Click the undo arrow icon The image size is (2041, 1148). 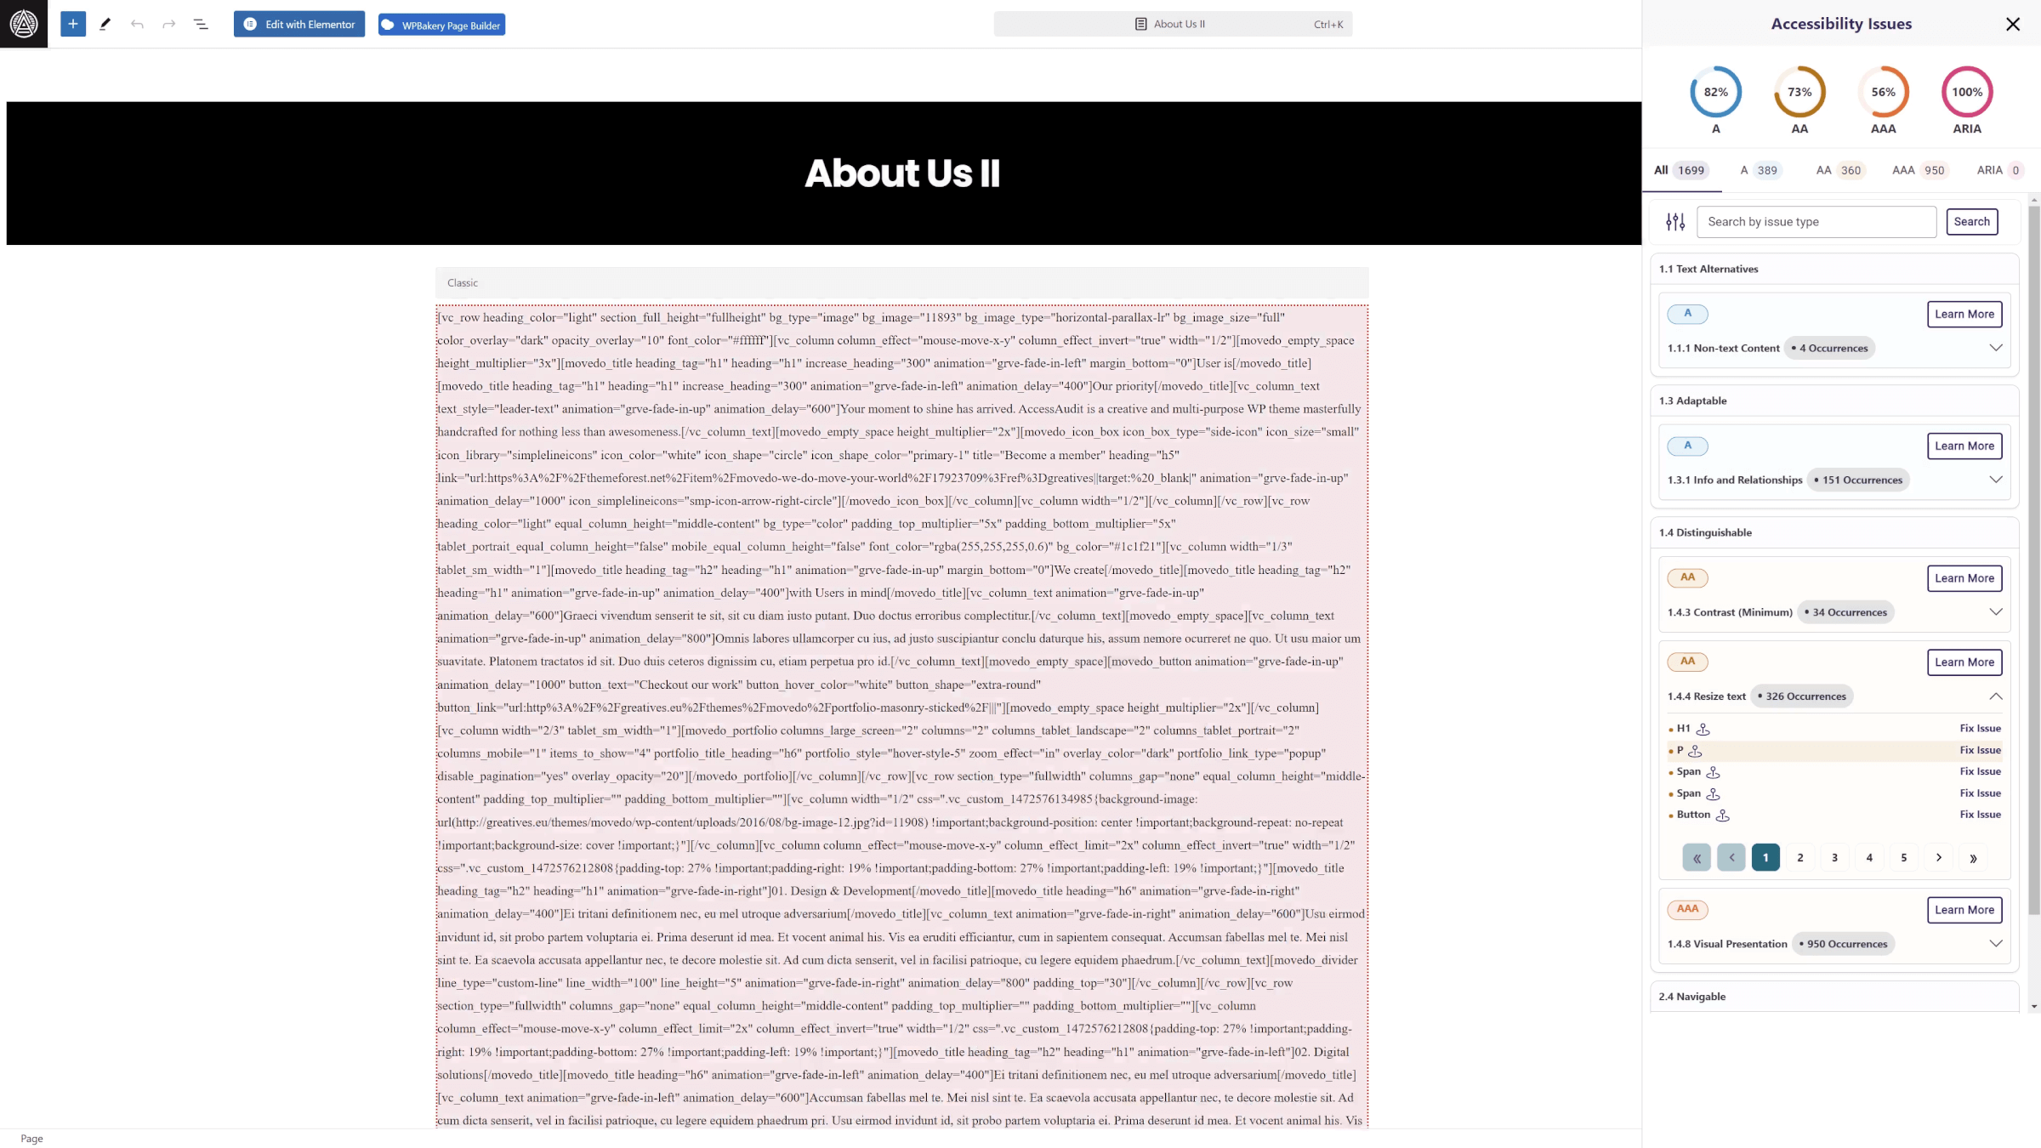click(138, 24)
